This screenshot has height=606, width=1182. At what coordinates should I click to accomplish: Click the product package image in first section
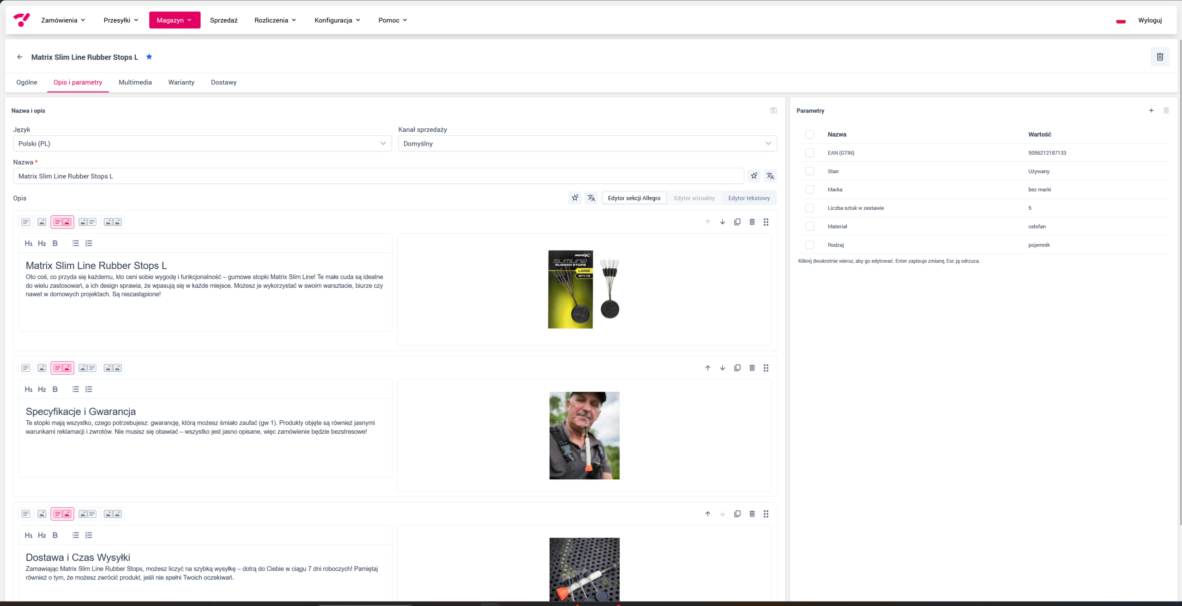[584, 290]
